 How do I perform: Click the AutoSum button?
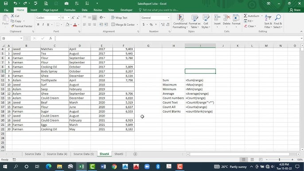(x=252, y=16)
